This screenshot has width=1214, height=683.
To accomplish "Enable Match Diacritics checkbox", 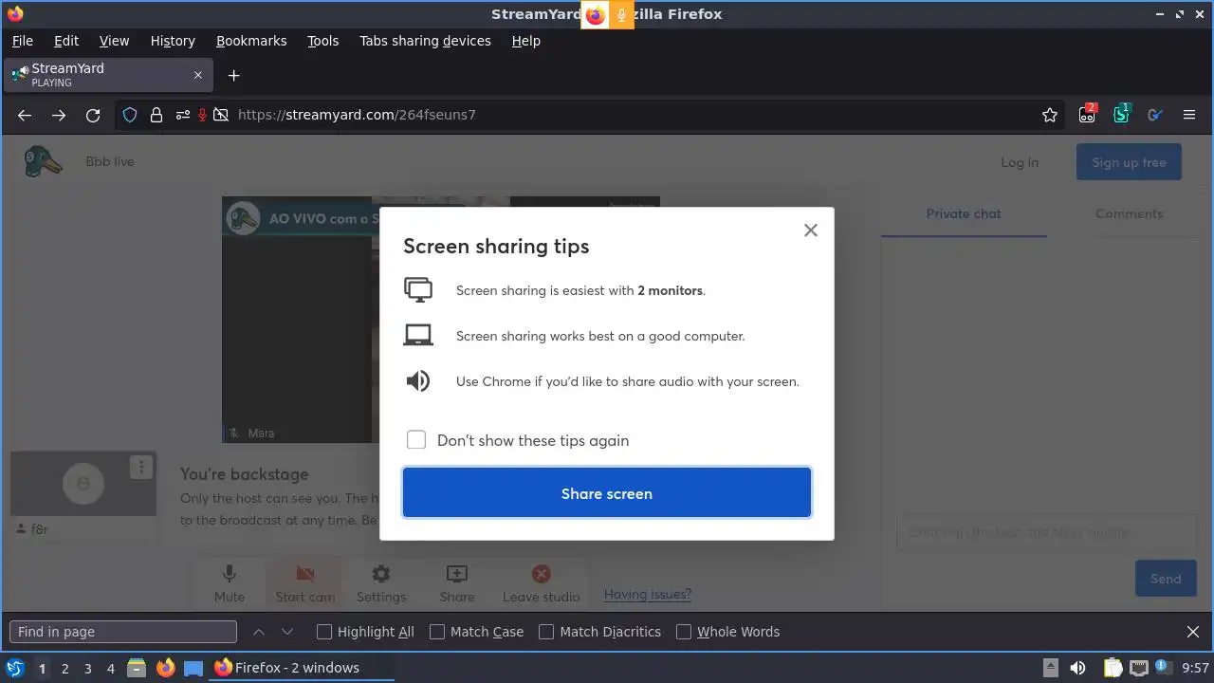I will [x=546, y=632].
